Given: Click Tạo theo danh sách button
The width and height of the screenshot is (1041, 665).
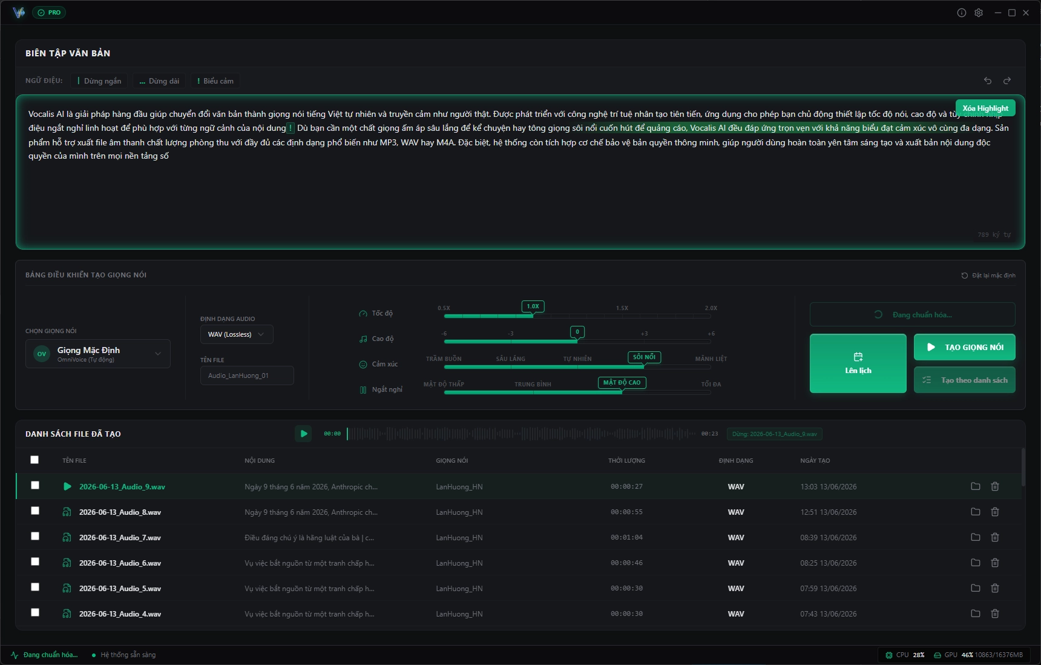Looking at the screenshot, I should click(965, 380).
